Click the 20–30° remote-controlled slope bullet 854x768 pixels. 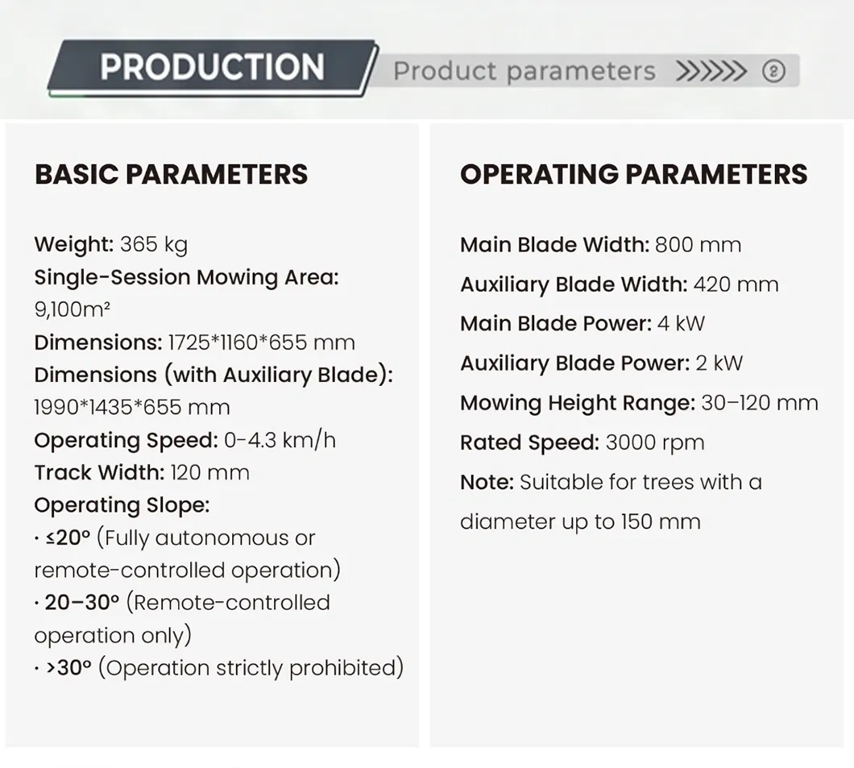click(182, 619)
